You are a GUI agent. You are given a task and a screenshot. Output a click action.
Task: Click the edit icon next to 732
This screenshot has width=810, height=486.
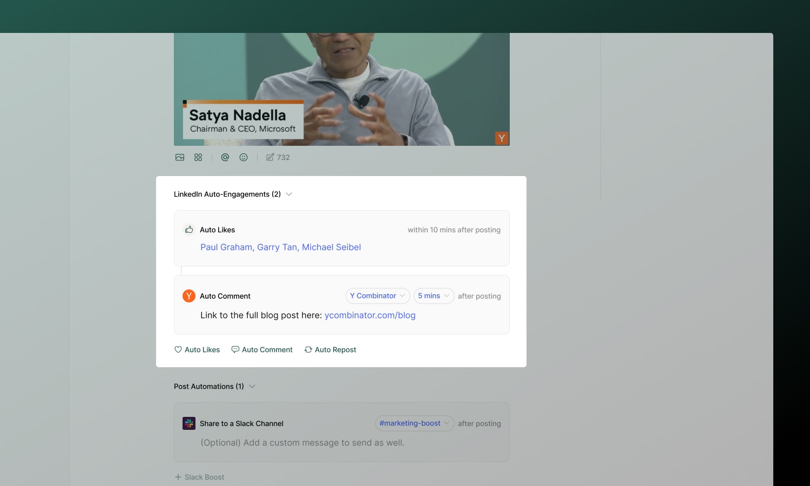pyautogui.click(x=270, y=157)
